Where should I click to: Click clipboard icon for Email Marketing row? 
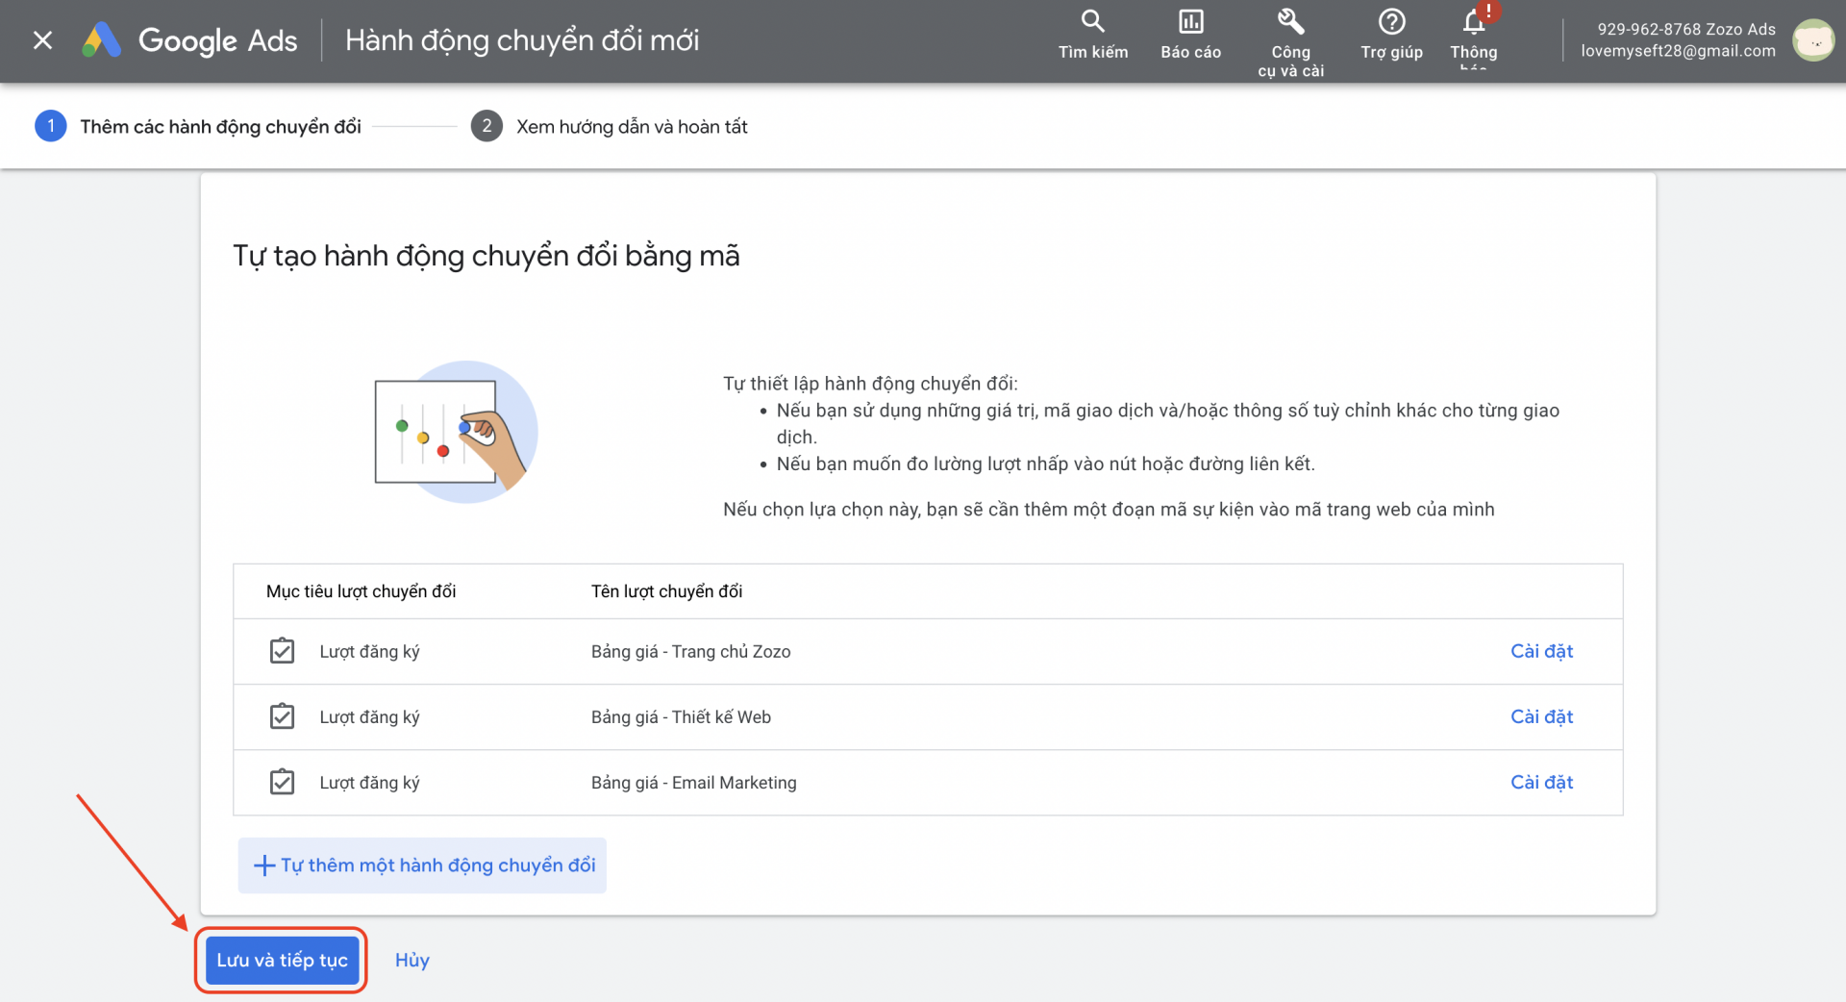[x=282, y=782]
